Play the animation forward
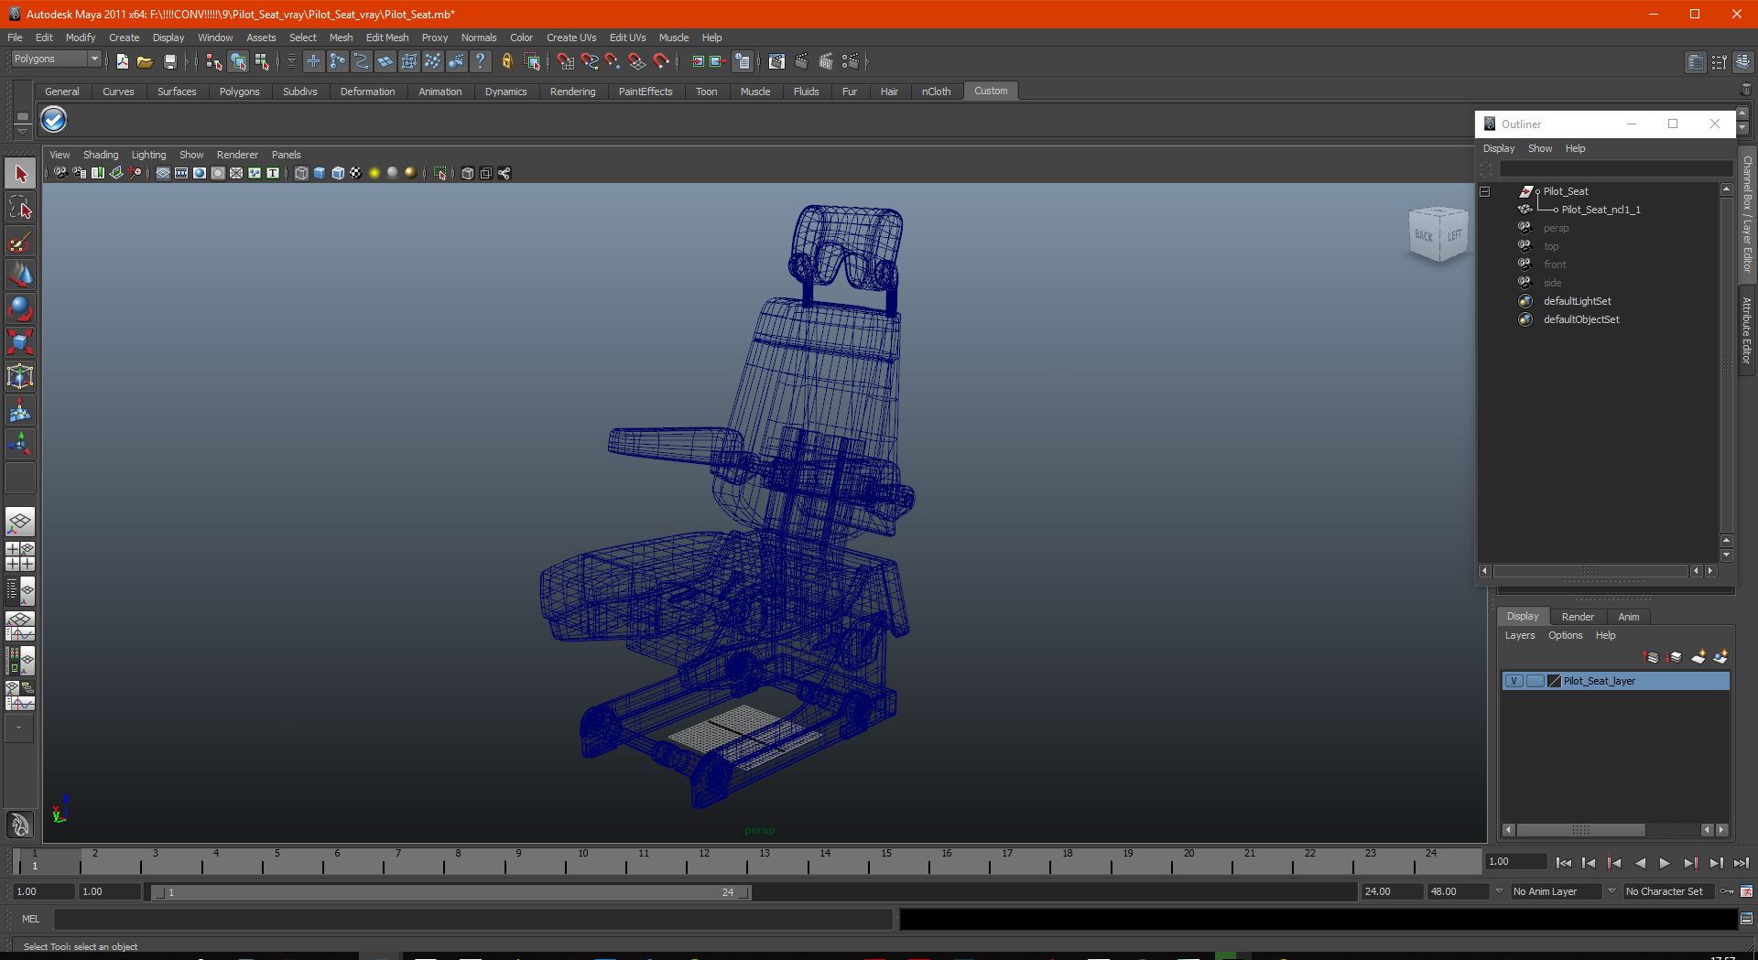Screen dimensions: 1758x960 click(1665, 862)
